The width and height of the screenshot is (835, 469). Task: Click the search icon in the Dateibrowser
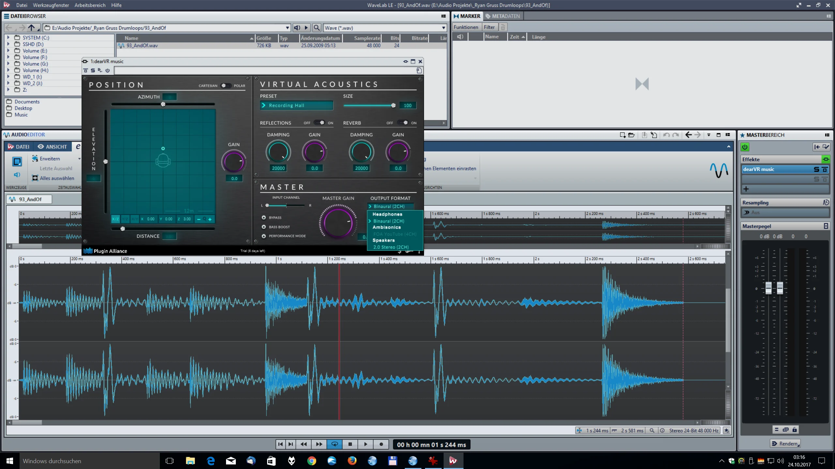click(x=316, y=28)
